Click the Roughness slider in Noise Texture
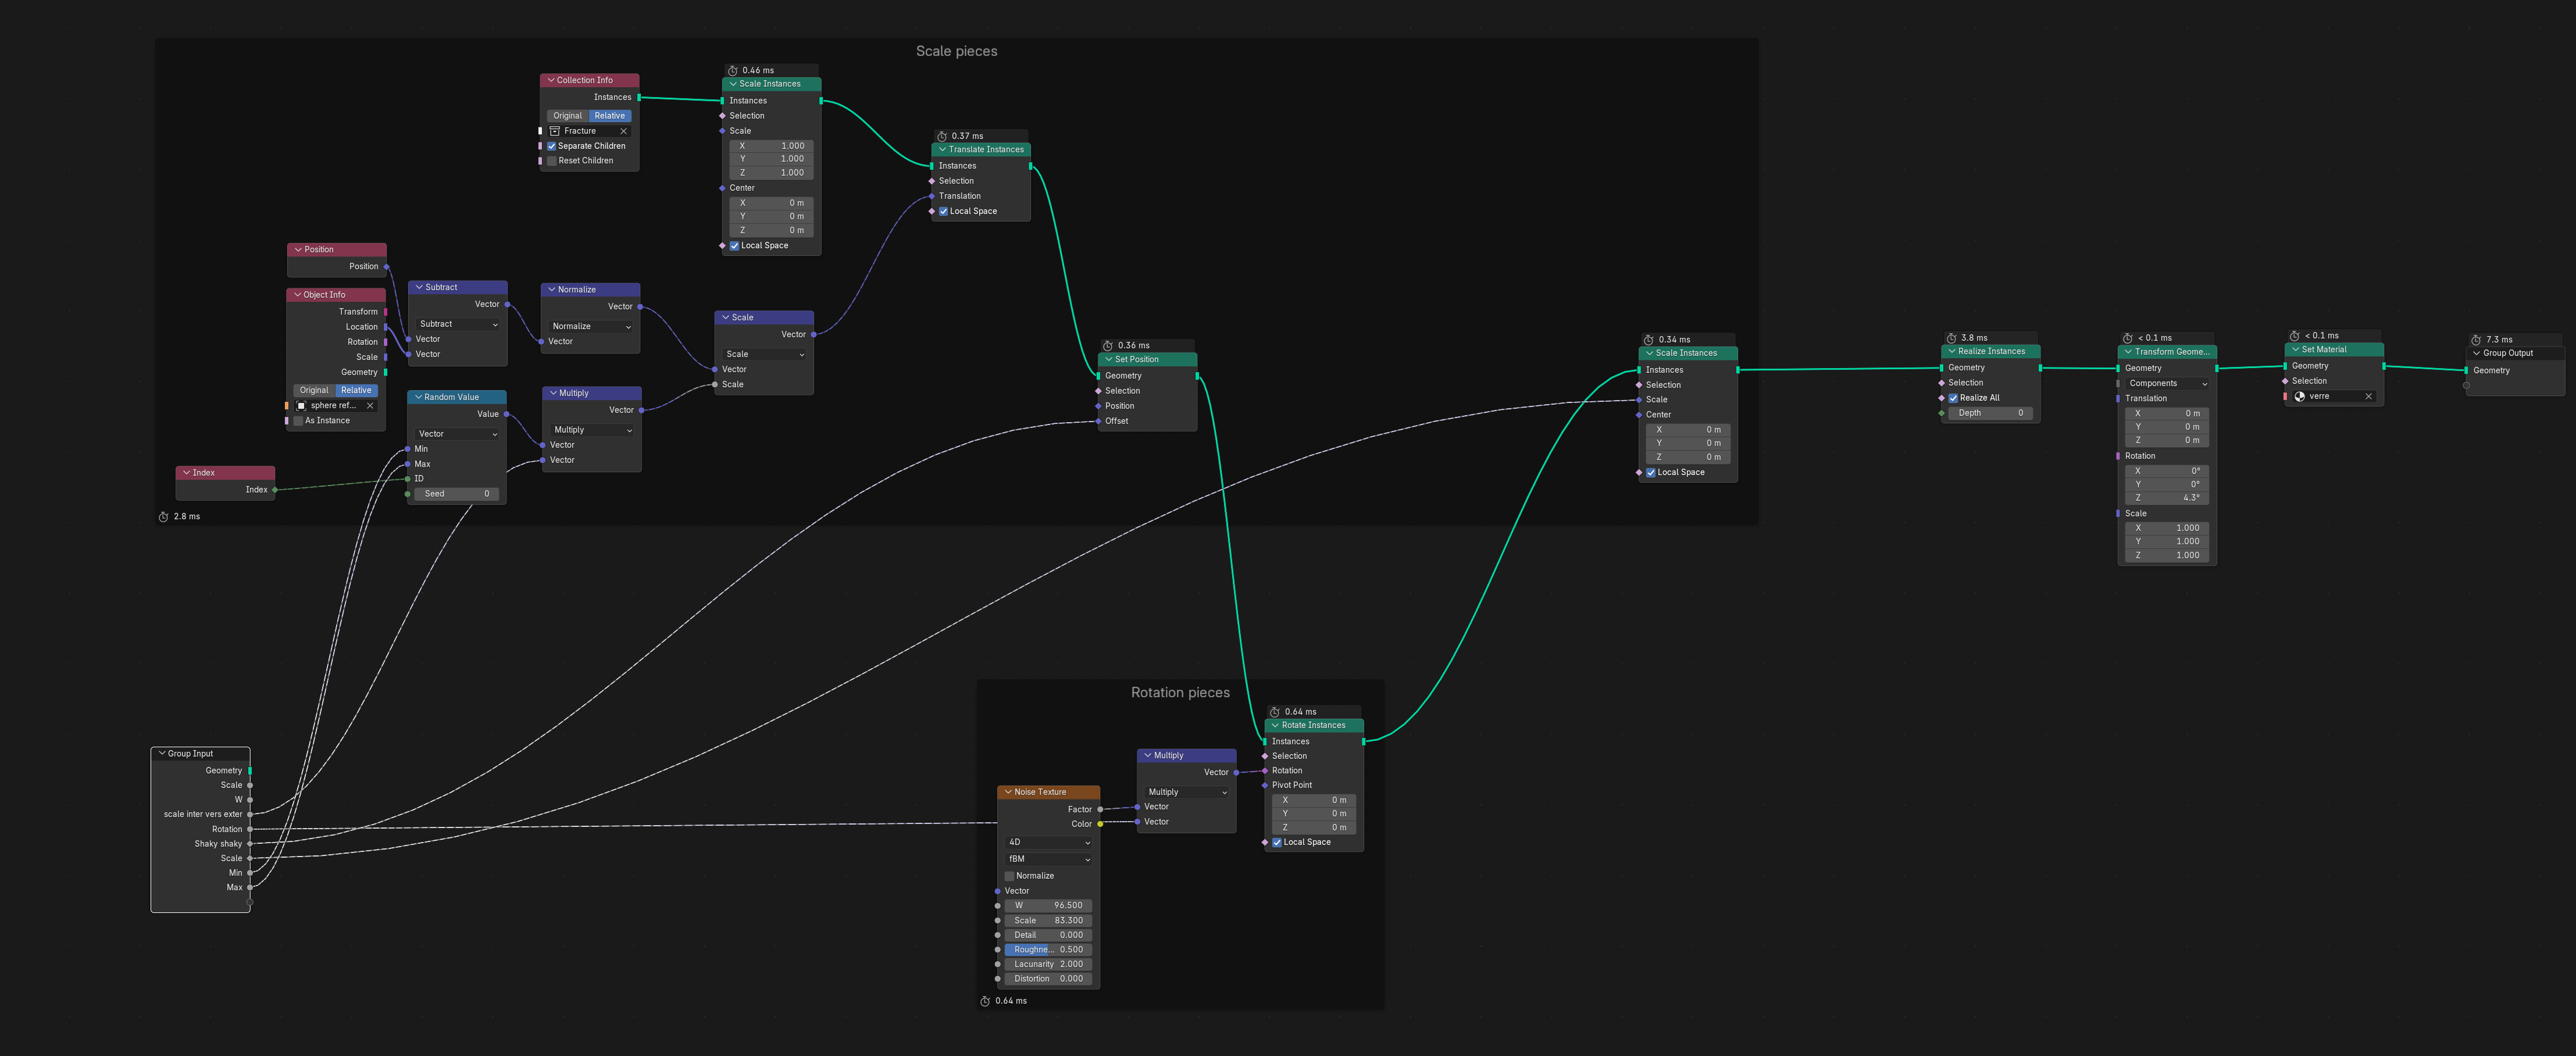 [1048, 950]
